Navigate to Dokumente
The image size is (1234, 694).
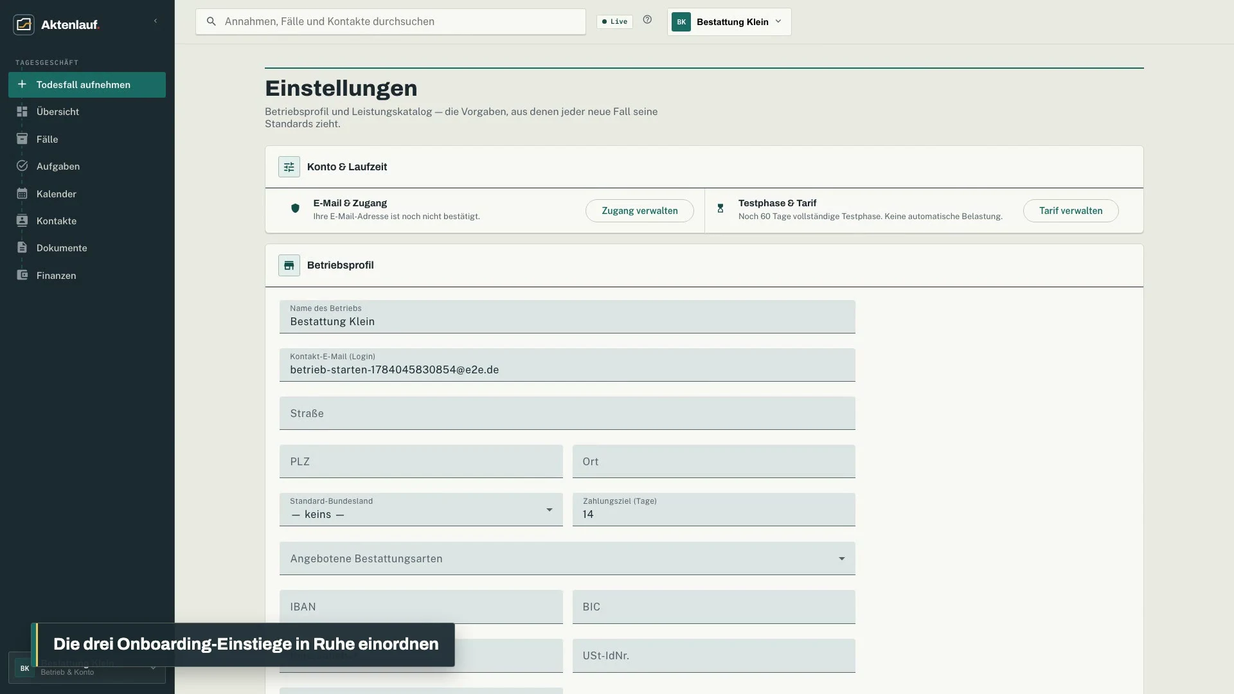click(x=87, y=247)
